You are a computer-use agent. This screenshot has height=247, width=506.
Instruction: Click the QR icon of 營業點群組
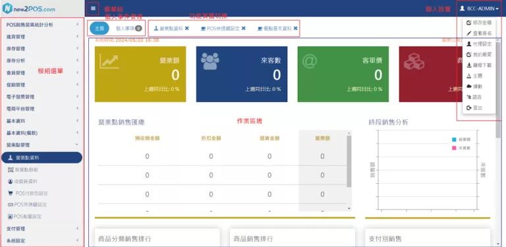[11, 170]
